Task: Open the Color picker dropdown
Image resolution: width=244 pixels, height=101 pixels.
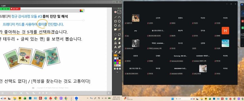Action: (118, 66)
